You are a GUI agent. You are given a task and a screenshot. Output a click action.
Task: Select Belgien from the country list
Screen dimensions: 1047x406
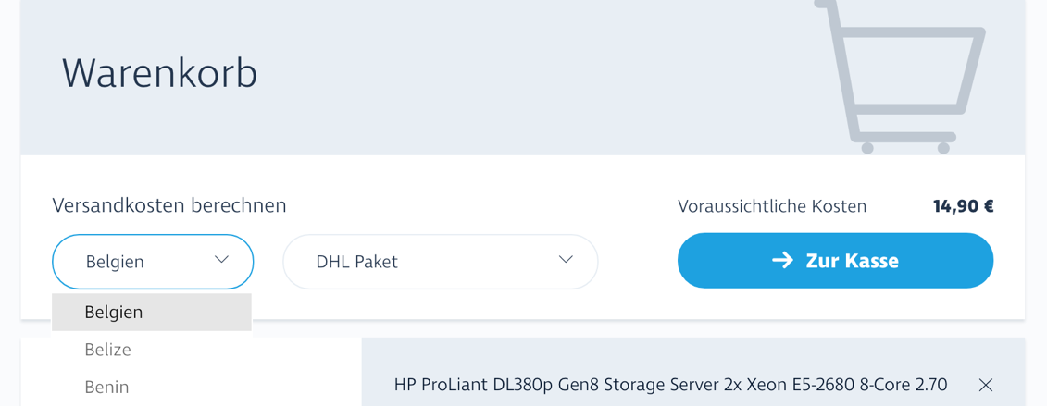(x=114, y=313)
